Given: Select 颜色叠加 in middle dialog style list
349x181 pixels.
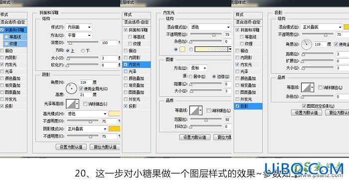Looking at the screenshot, I should pos(137,78).
